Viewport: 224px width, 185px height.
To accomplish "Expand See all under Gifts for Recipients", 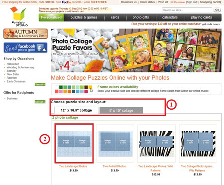I will (x=40, y=102).
